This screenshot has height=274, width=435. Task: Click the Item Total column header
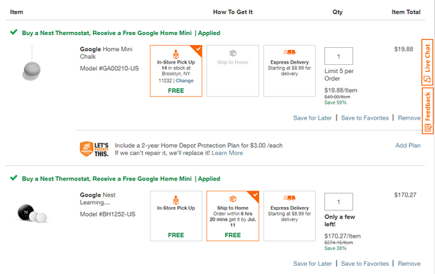pos(406,12)
